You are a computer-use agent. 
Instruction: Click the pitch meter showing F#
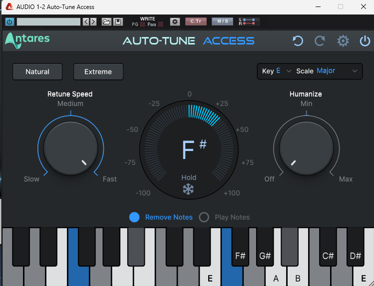point(189,150)
